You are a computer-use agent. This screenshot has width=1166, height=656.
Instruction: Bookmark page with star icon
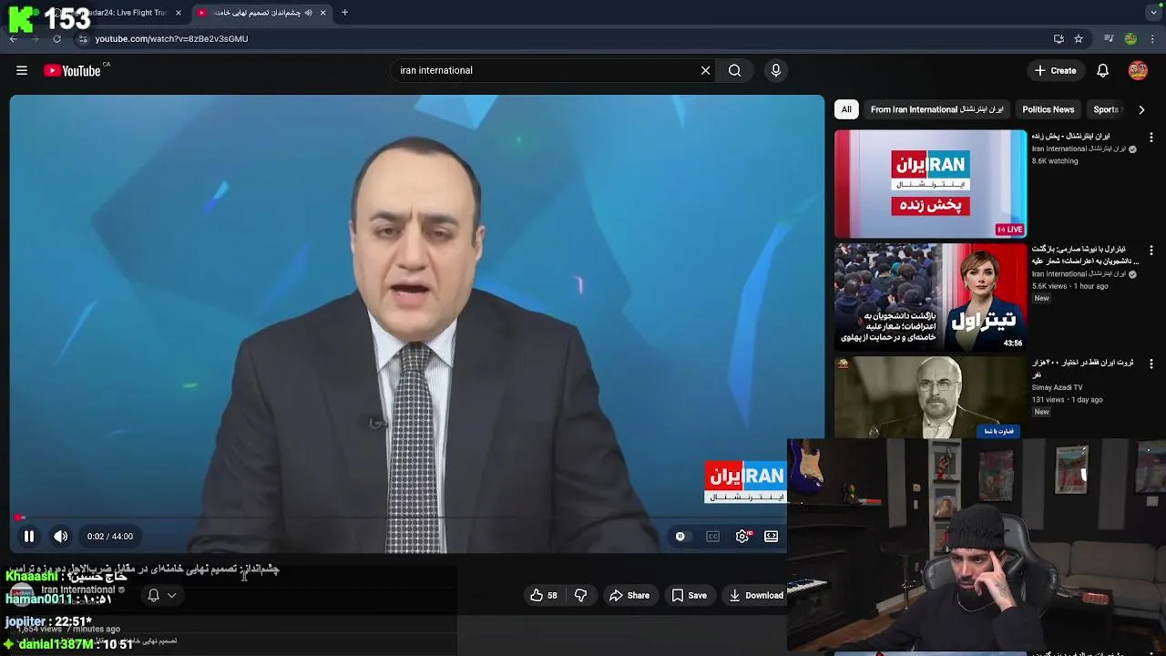click(1079, 39)
